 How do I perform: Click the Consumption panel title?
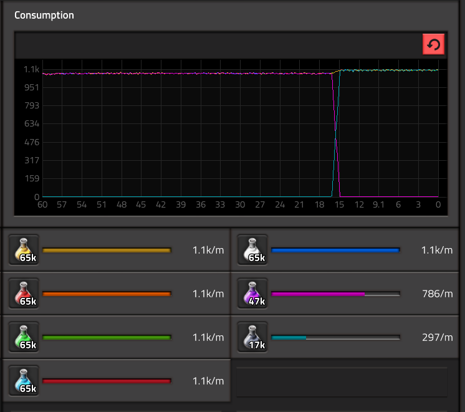[44, 15]
